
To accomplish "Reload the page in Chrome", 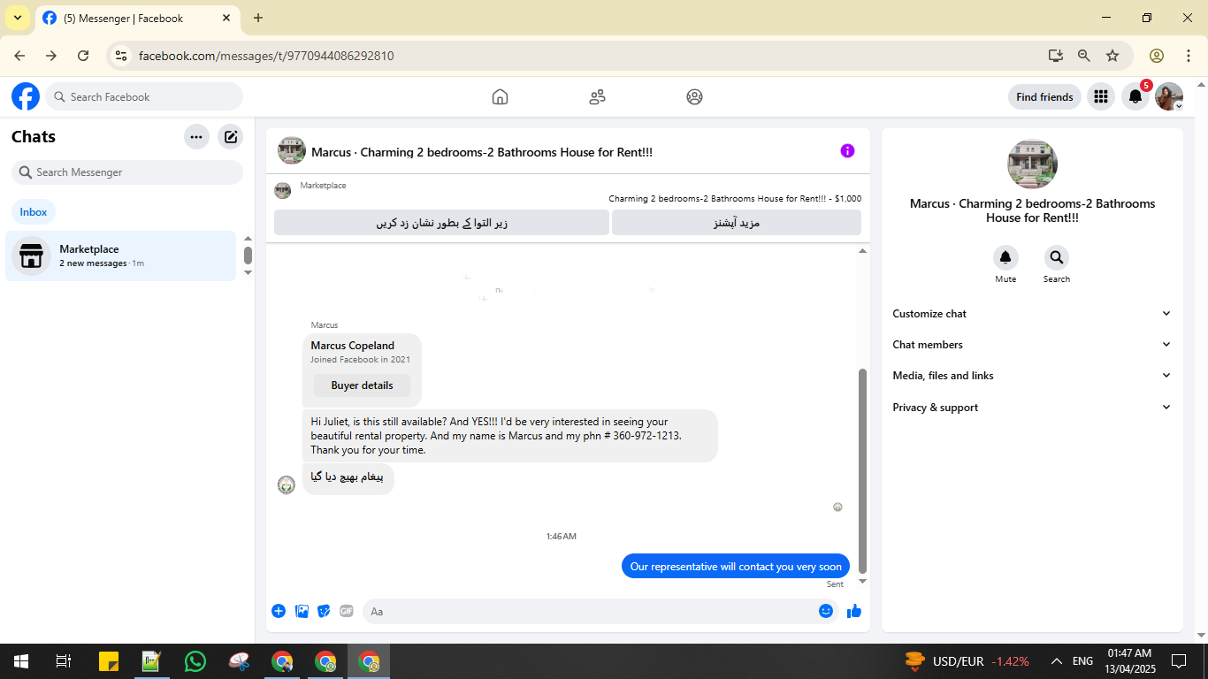I will coord(83,56).
